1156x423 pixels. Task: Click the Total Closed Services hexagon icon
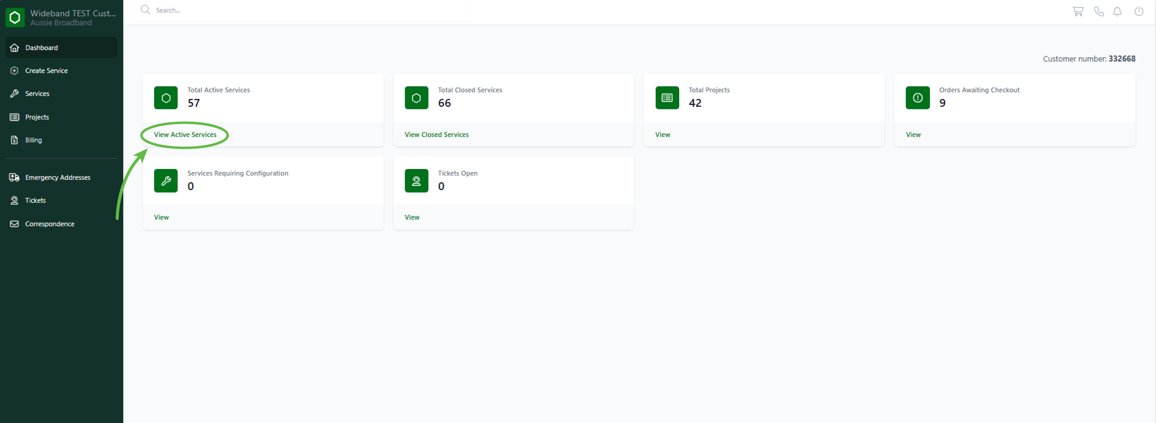[416, 98]
